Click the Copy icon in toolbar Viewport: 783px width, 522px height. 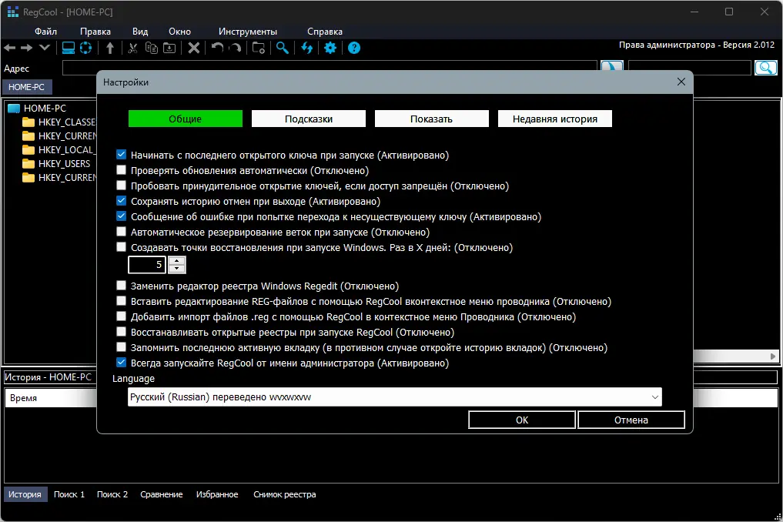point(152,48)
